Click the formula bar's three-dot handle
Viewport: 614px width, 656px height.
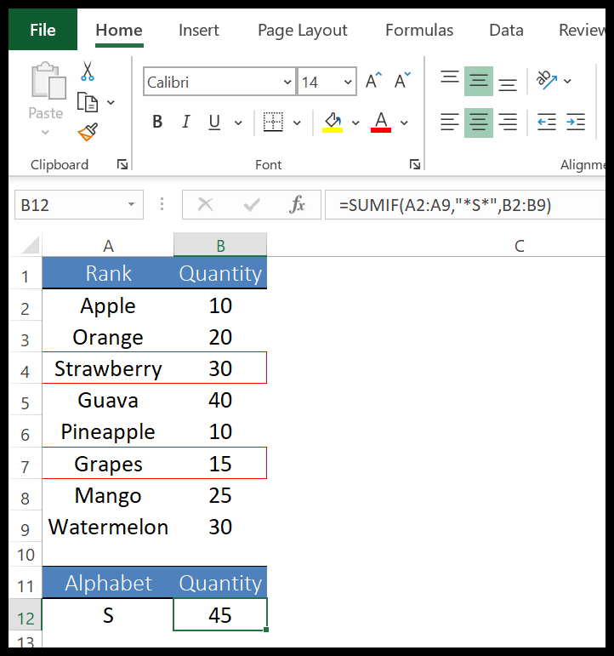(x=162, y=204)
